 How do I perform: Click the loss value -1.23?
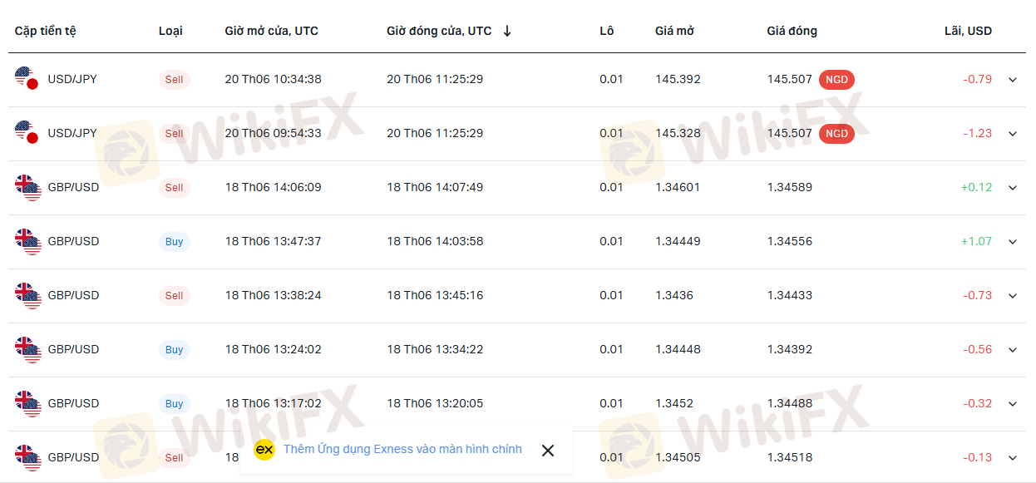978,133
